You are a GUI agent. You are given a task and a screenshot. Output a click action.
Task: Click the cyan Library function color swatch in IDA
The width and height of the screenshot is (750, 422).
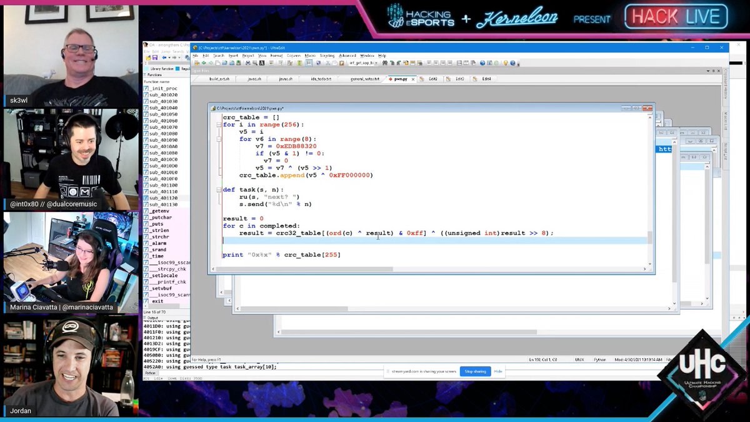[146, 69]
